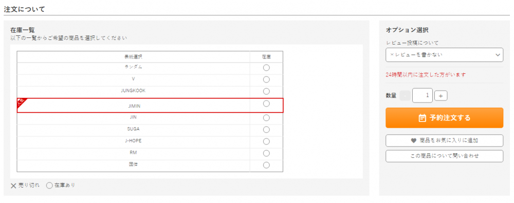Decrease quantity with the minus button
This screenshot has height=203, width=514.
pos(405,96)
